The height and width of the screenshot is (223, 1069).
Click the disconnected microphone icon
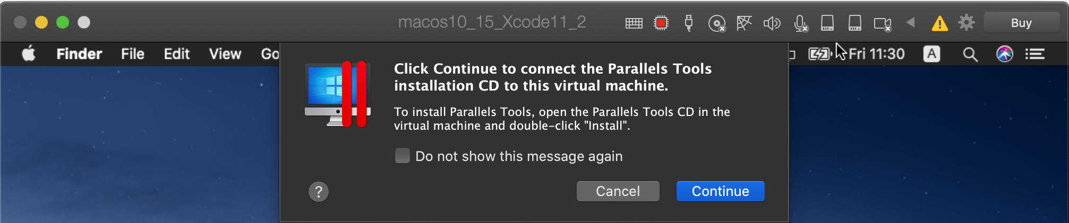pyautogui.click(x=800, y=23)
